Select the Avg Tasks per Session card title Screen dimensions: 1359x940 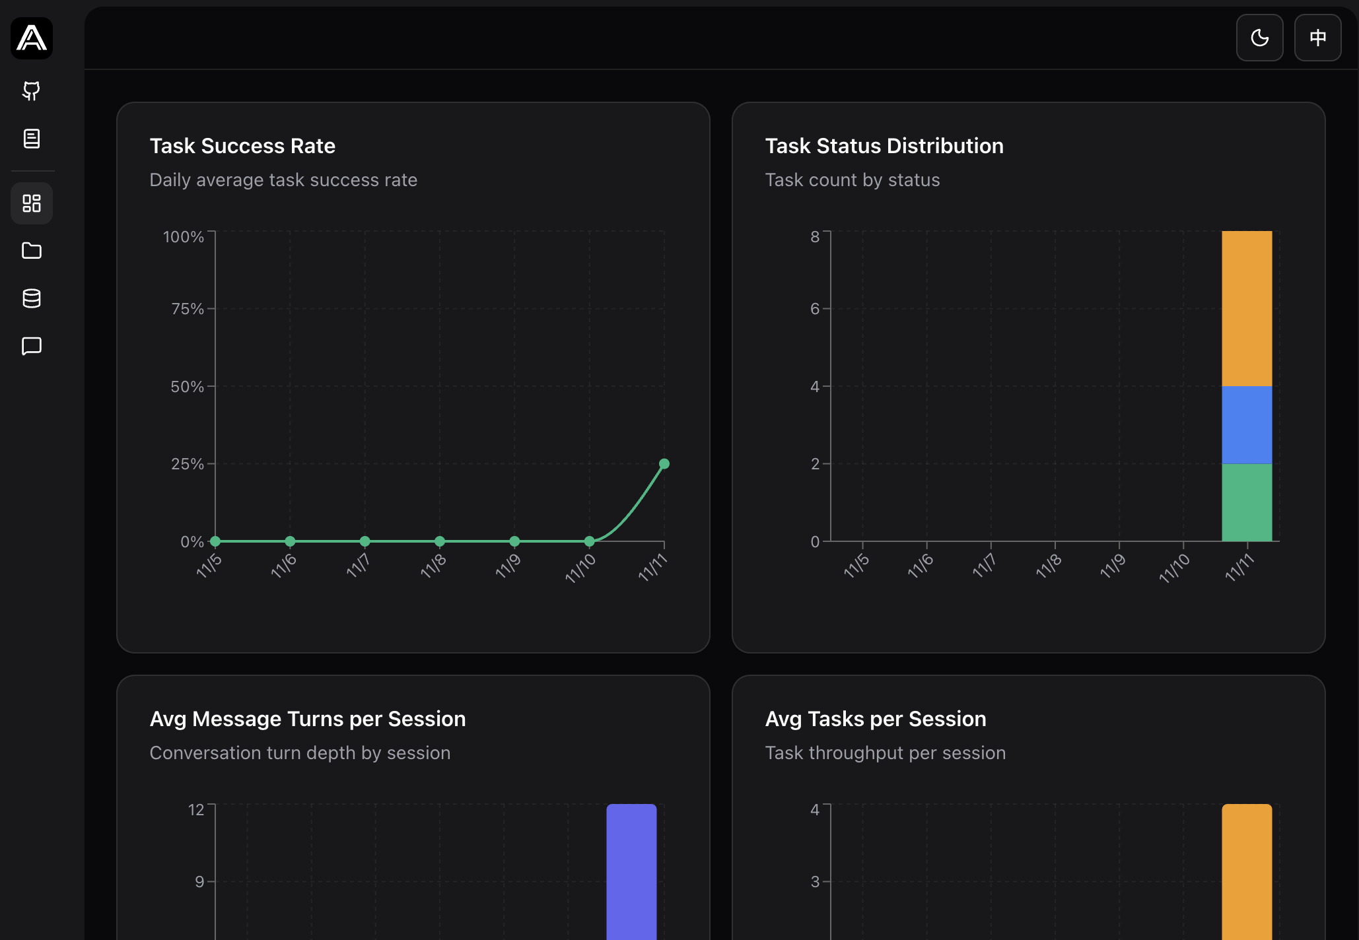coord(875,719)
